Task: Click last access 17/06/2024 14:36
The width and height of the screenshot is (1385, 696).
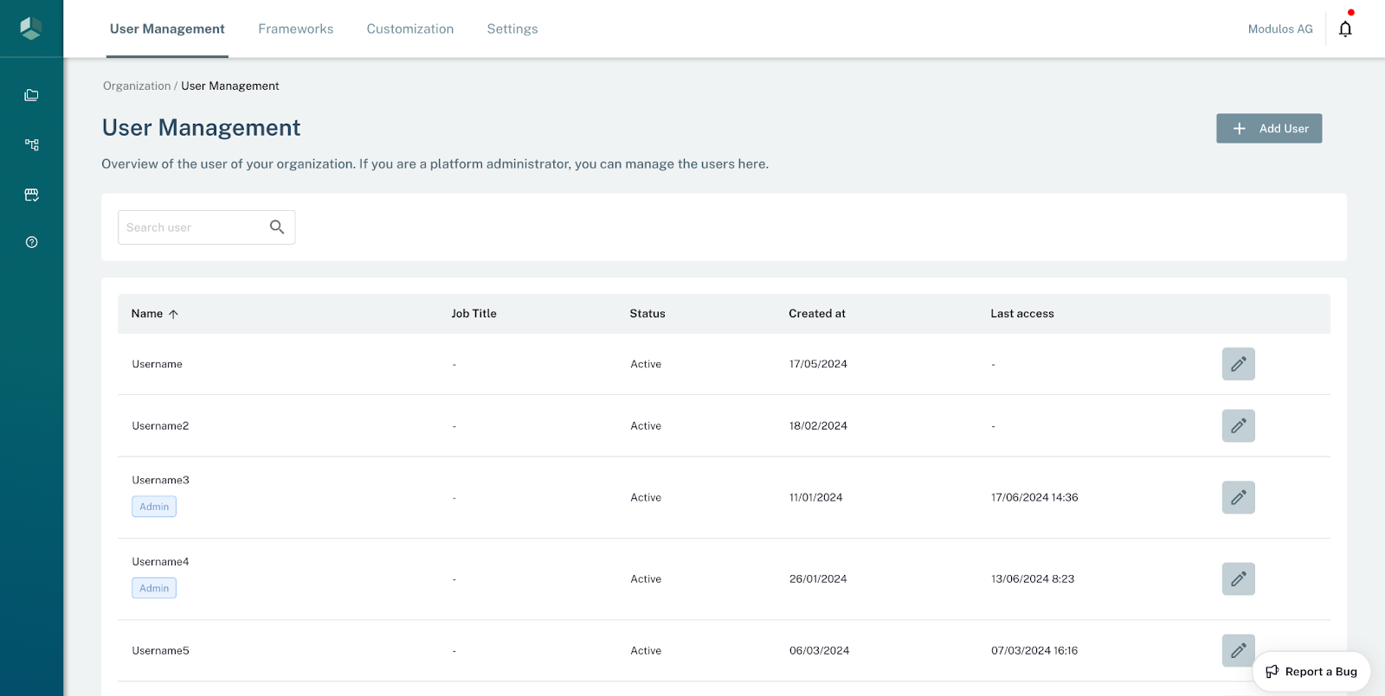Action: pyautogui.click(x=1034, y=497)
